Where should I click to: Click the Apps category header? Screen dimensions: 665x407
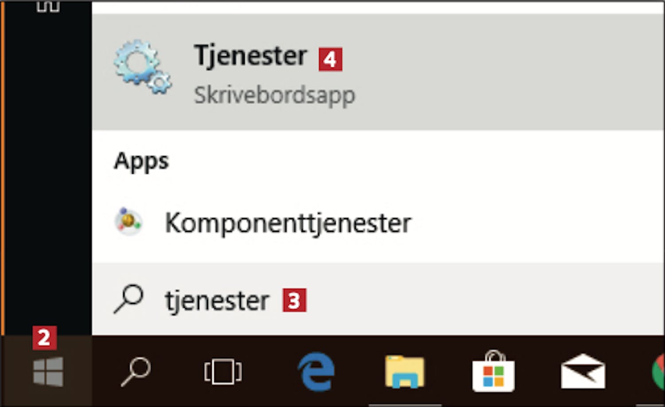tap(141, 161)
